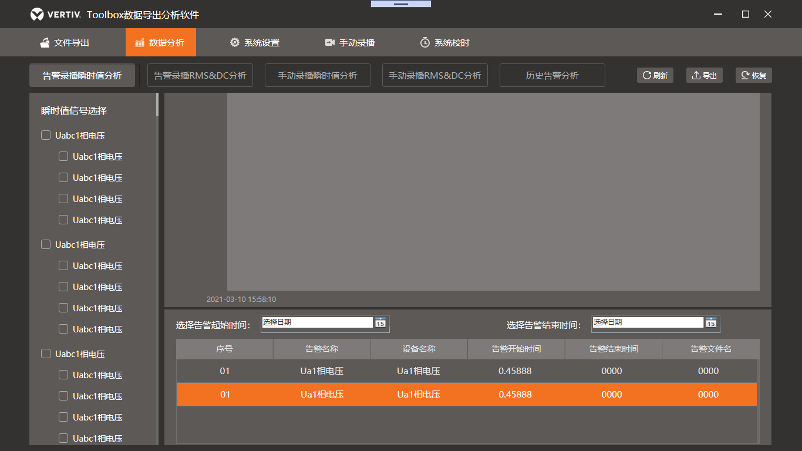Click 0.45888 in the orange highlighted row

pos(515,395)
